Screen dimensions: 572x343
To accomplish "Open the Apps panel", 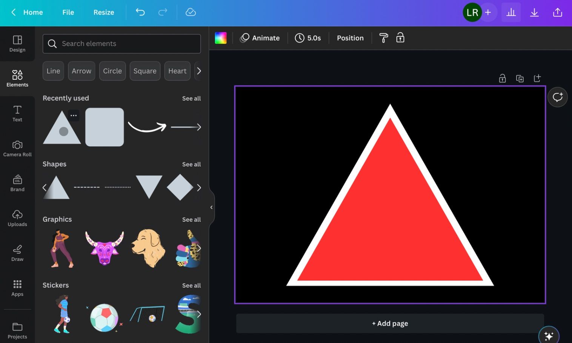I will click(17, 288).
